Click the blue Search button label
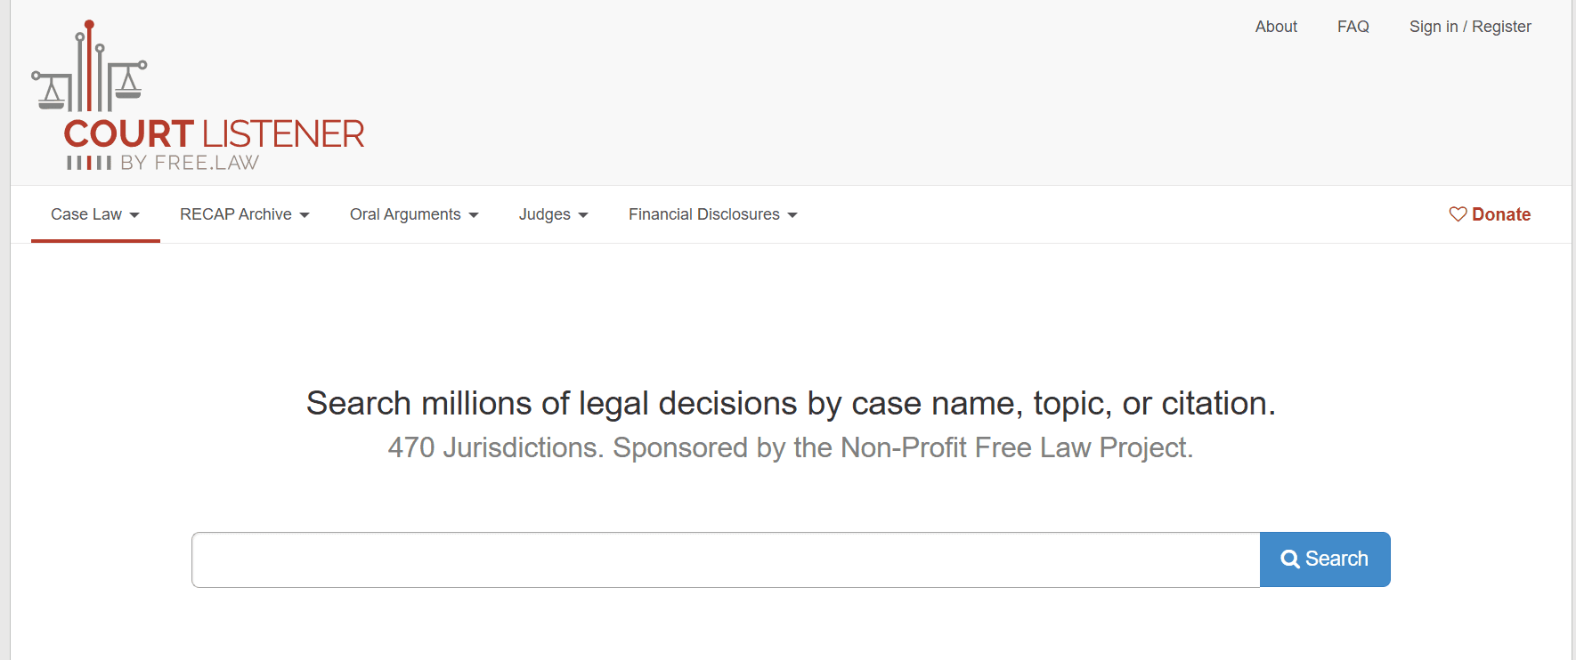1576x660 pixels. [1336, 559]
